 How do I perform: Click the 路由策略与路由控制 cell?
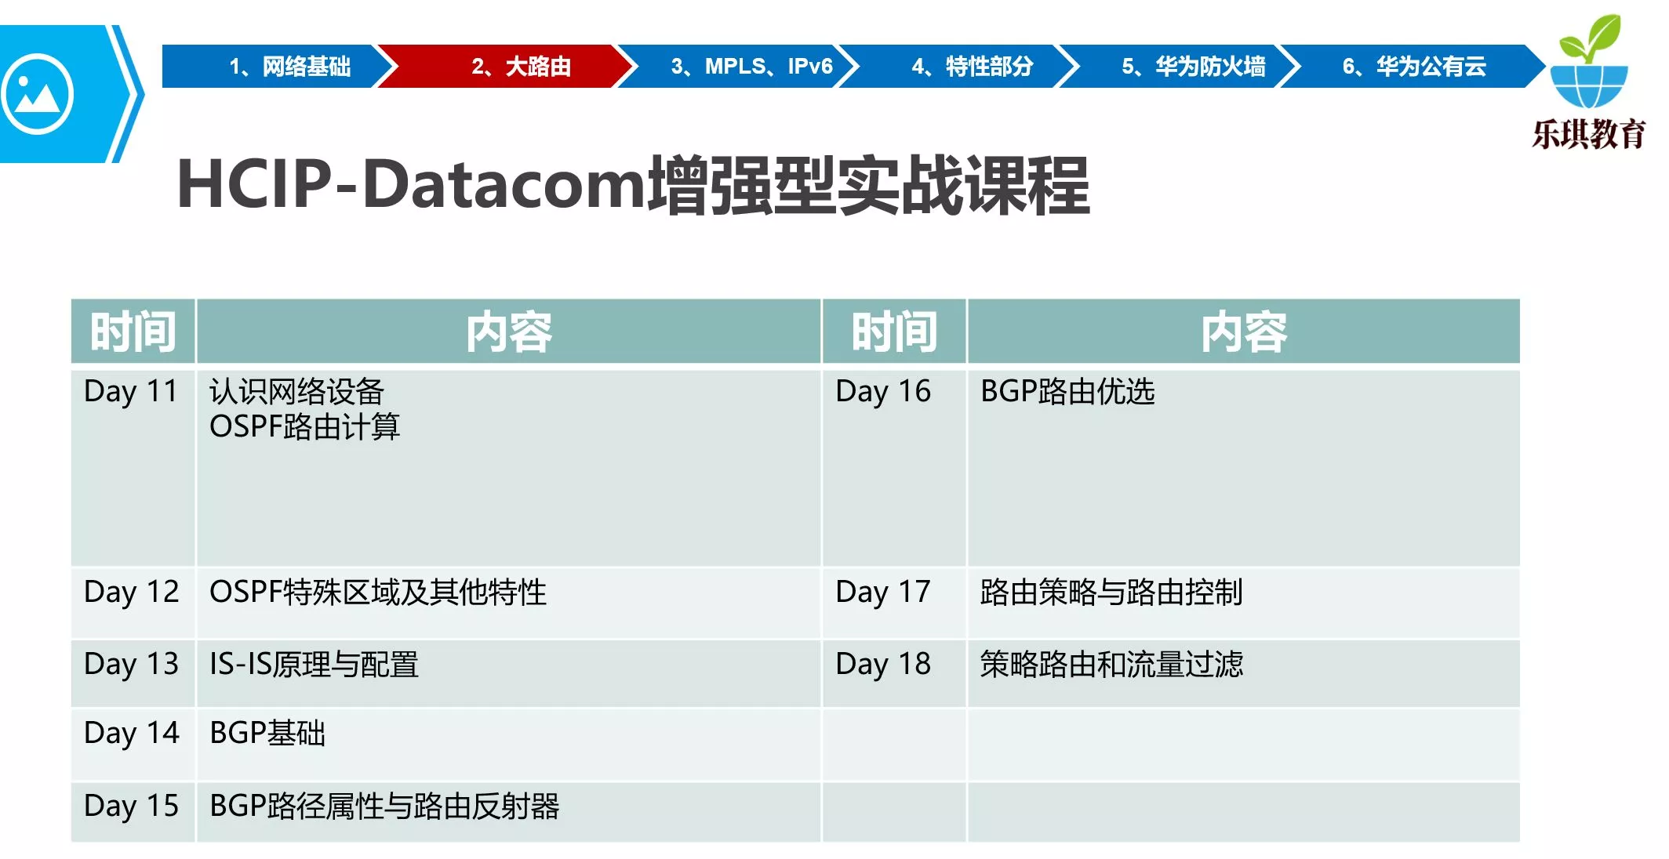pos(1111,593)
